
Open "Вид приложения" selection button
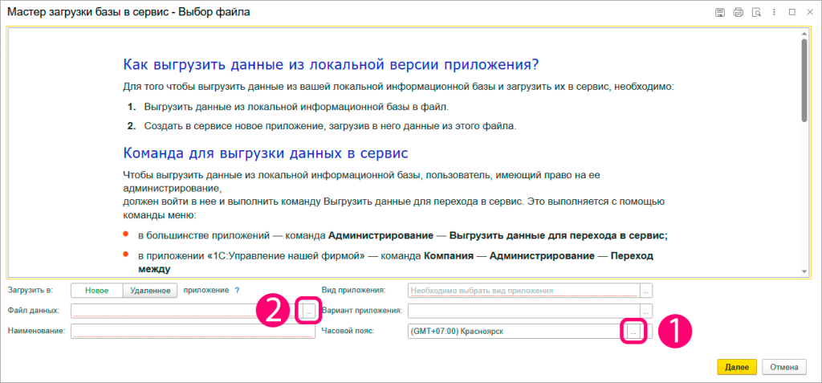point(646,290)
